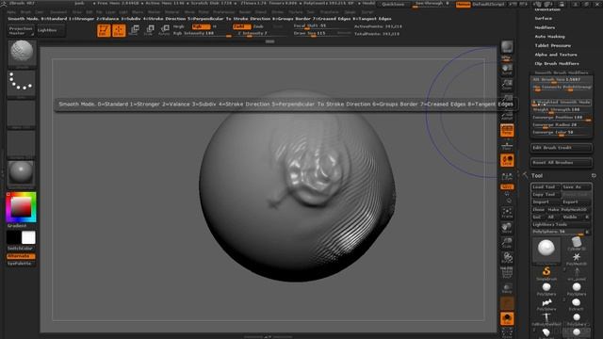The width and height of the screenshot is (603, 339).
Task: Click the BPR render icon
Action: (507, 48)
